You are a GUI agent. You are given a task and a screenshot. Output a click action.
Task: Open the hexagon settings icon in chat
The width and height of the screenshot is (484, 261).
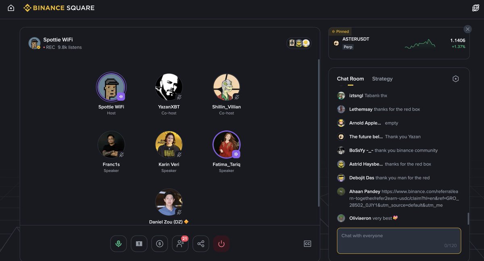coord(456,79)
